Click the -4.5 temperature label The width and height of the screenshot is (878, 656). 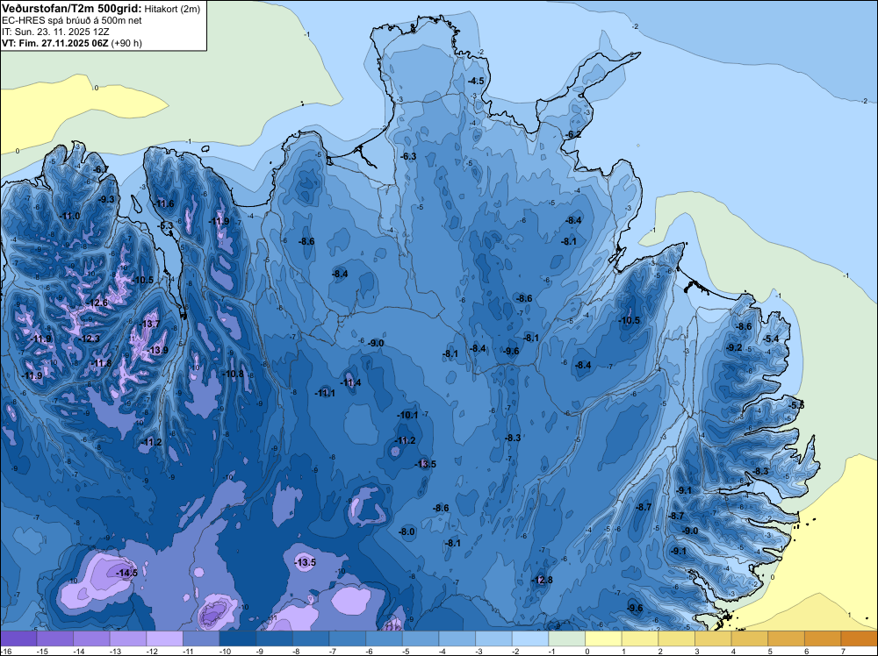(x=476, y=81)
